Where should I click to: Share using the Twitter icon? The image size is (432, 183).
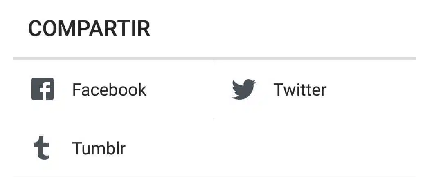244,89
